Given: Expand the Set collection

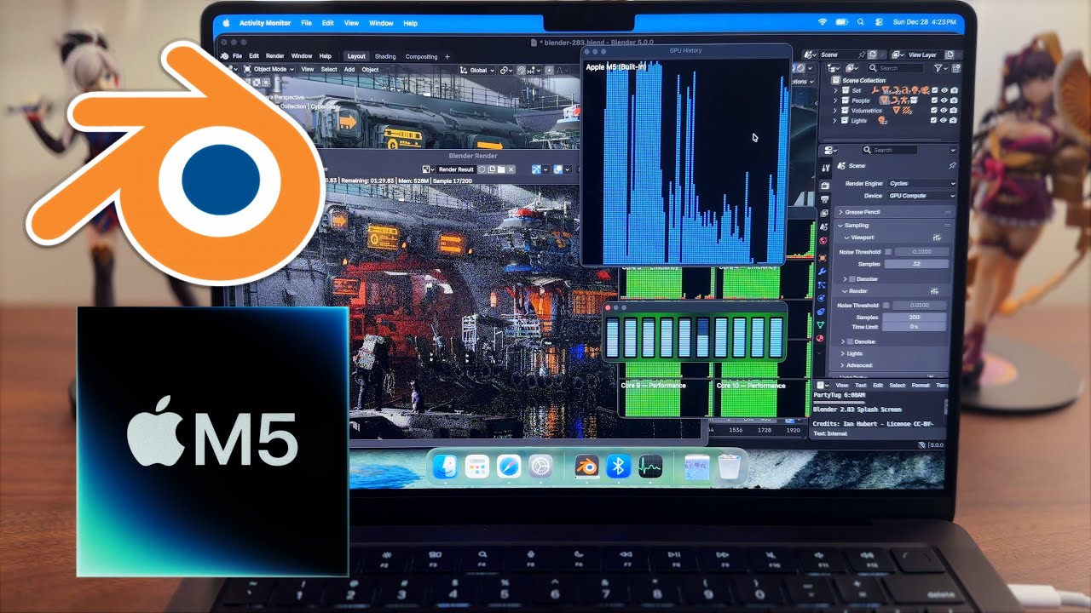Looking at the screenshot, I should (835, 90).
